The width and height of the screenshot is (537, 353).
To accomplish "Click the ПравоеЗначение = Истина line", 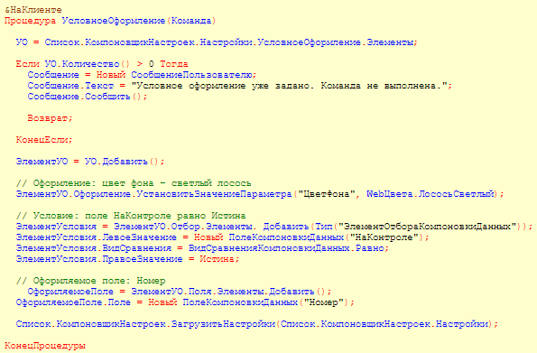I will pos(127,259).
